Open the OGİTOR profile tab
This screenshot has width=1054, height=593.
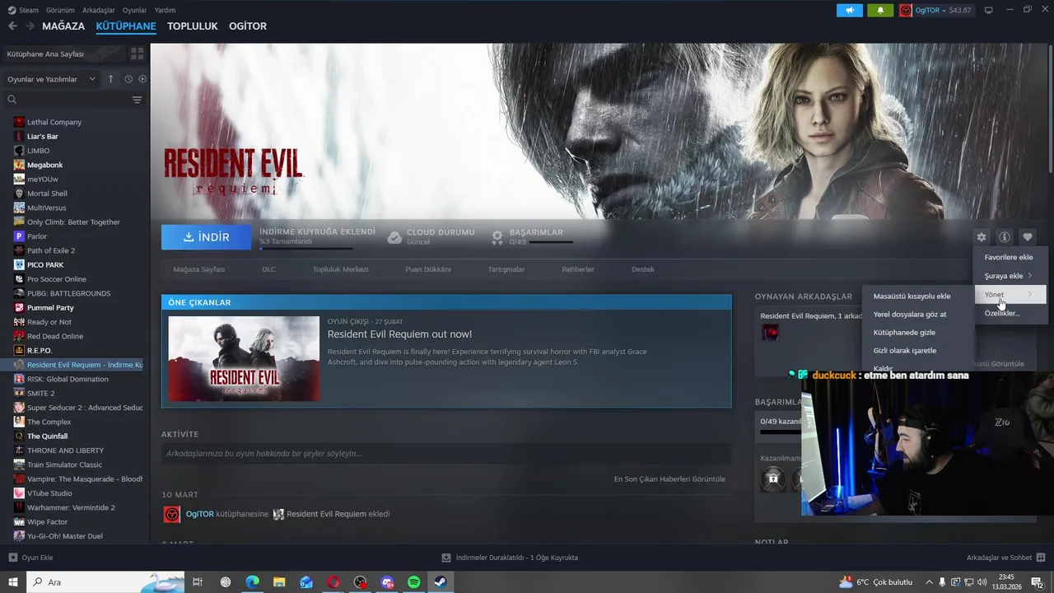coord(248,26)
